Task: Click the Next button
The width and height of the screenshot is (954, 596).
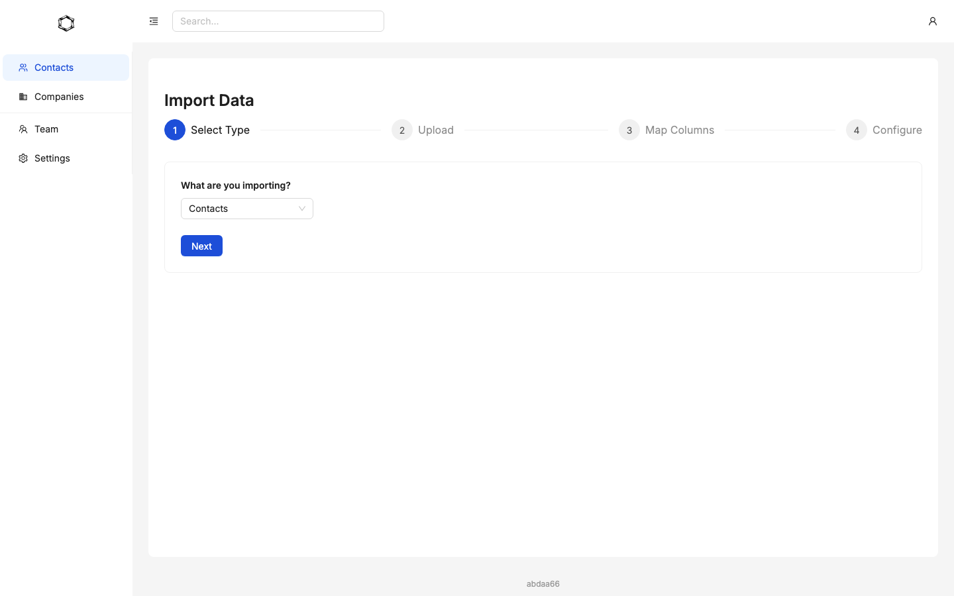Action: pos(201,246)
